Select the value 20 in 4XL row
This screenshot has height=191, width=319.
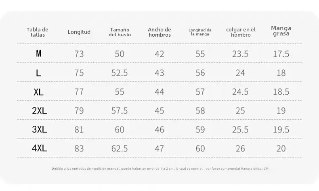281,149
